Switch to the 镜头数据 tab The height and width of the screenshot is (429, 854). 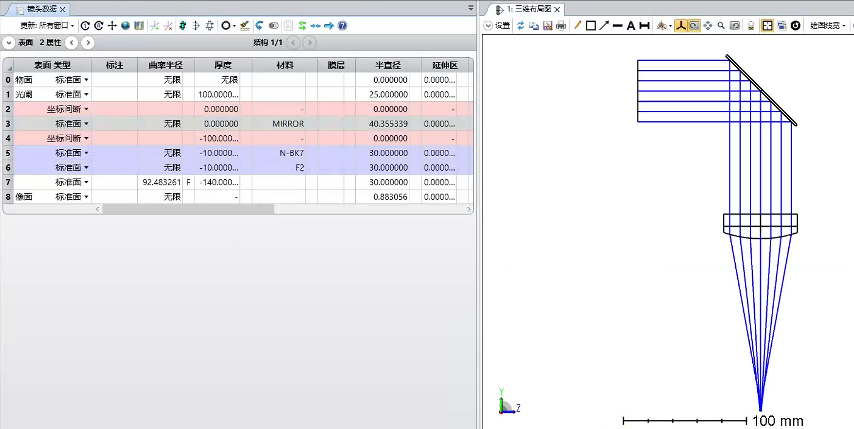[x=42, y=9]
